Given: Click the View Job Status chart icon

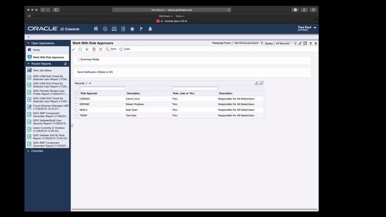Looking at the screenshot, I should click(x=30, y=70).
